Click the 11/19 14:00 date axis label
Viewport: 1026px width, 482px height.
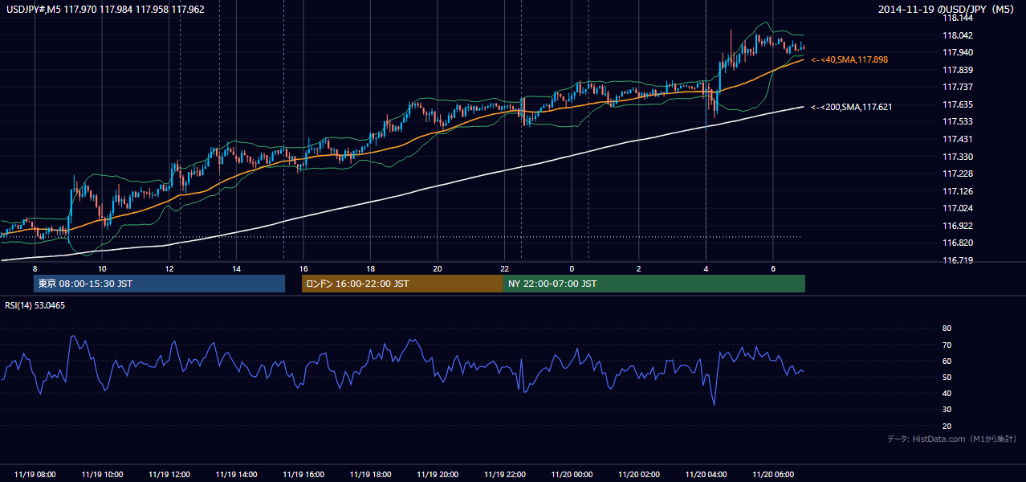pyautogui.click(x=236, y=475)
